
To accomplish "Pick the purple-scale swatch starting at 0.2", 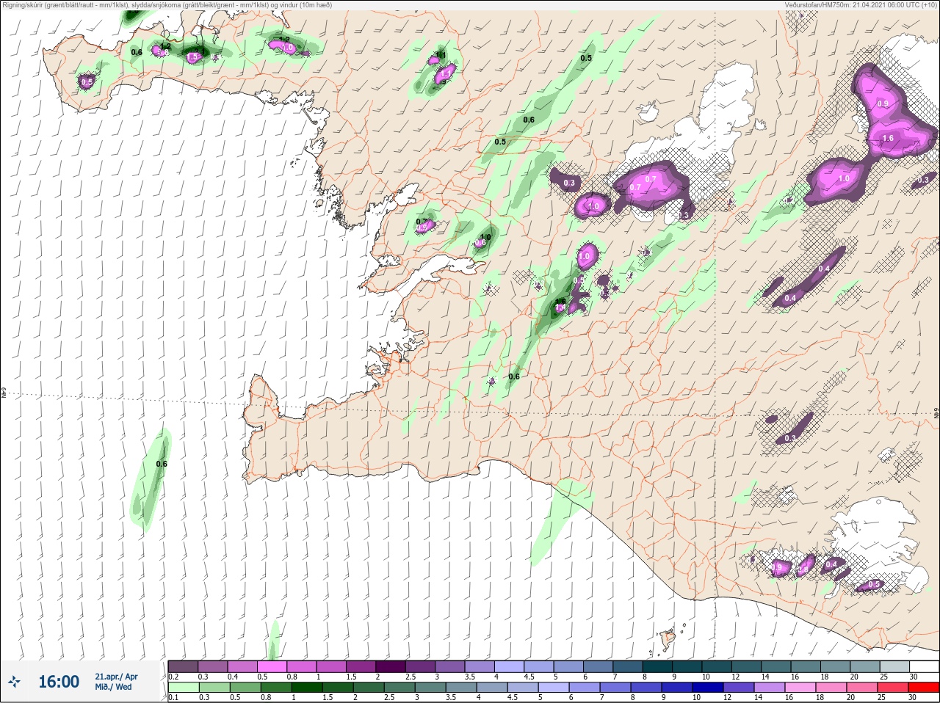I will (x=183, y=666).
